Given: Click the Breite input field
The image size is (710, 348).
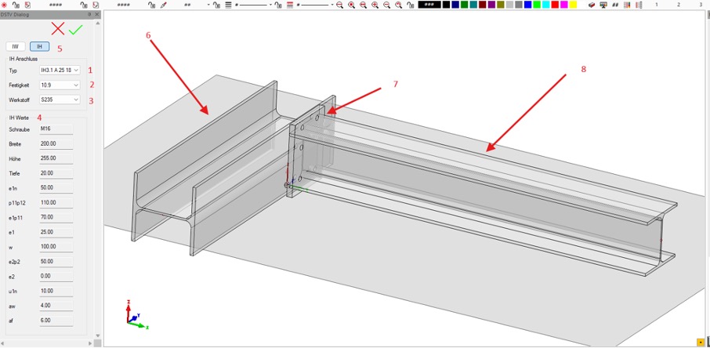Looking at the screenshot, I should pyautogui.click(x=56, y=144).
